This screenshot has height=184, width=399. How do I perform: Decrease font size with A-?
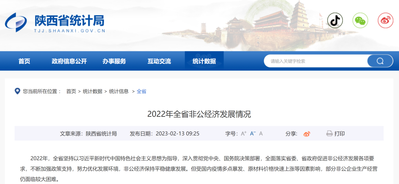(253, 133)
